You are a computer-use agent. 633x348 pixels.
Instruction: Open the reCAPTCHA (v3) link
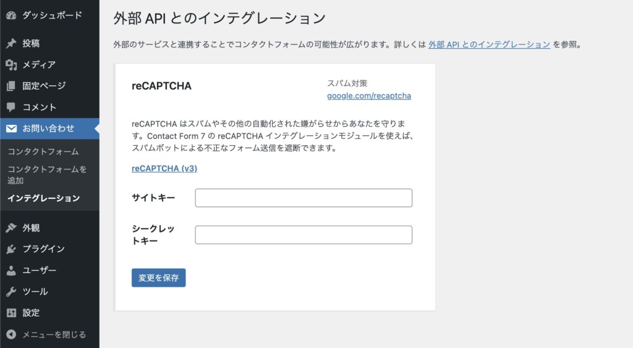point(164,168)
